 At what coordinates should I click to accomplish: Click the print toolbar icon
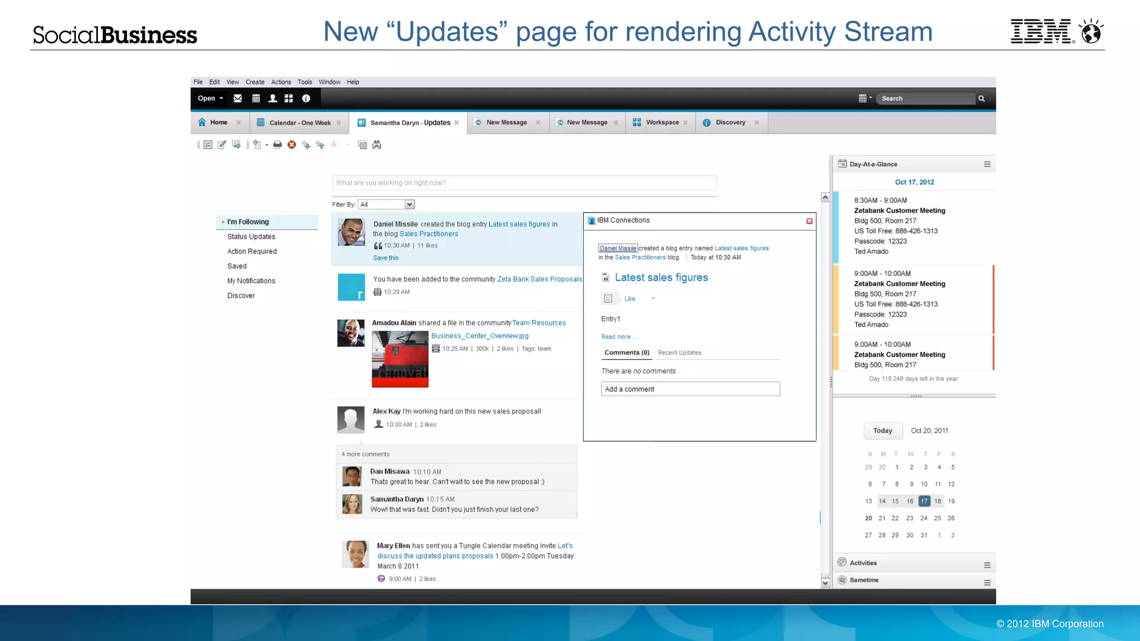[277, 145]
